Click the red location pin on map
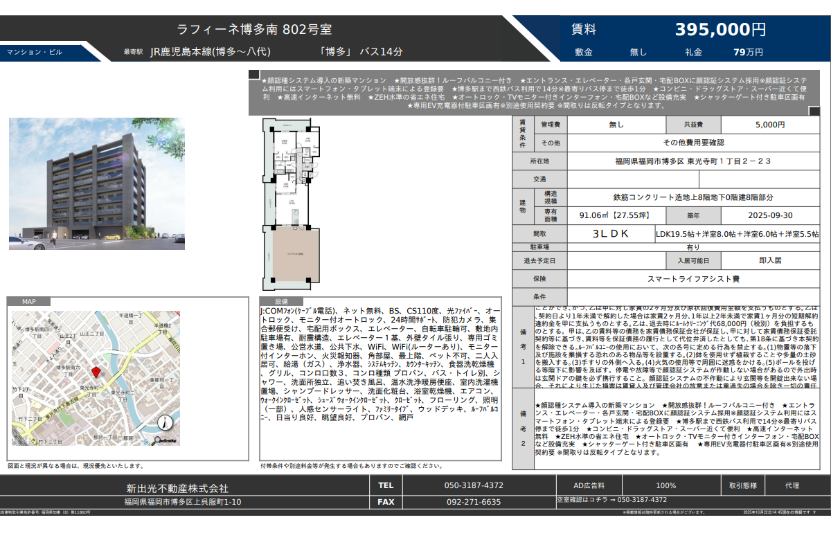The image size is (831, 540). [97, 372]
